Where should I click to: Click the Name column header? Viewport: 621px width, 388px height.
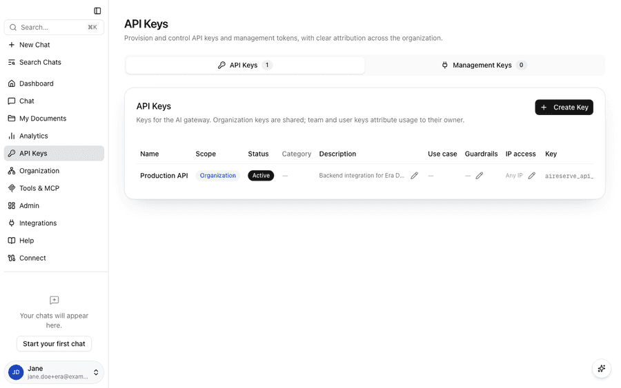coord(149,154)
